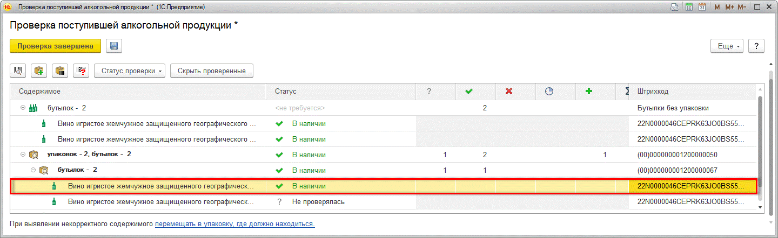Collapse the top "бутылок - 2" group

point(23,108)
